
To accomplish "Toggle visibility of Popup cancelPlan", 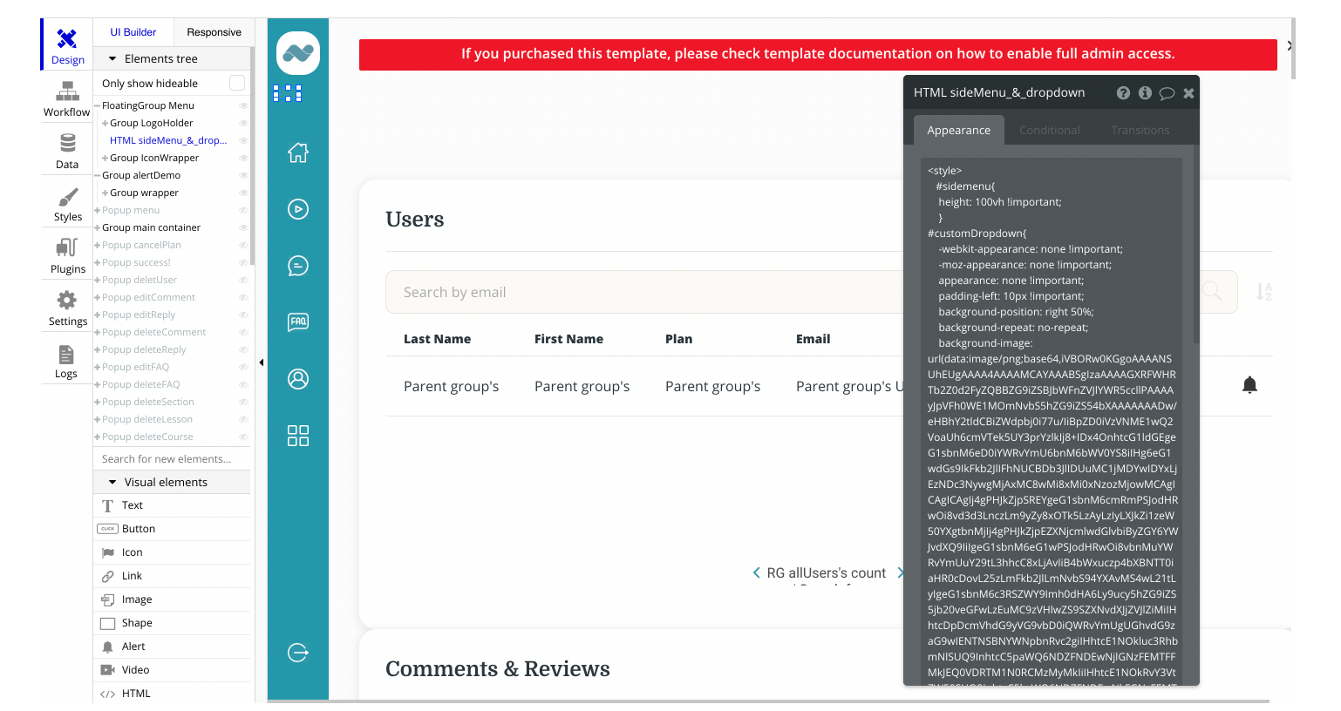I will click(243, 245).
